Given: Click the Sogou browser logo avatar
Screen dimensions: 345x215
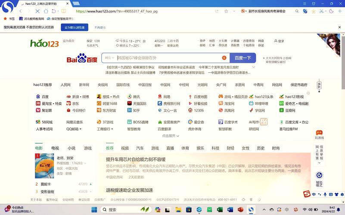Looking at the screenshot, I should point(7,7).
